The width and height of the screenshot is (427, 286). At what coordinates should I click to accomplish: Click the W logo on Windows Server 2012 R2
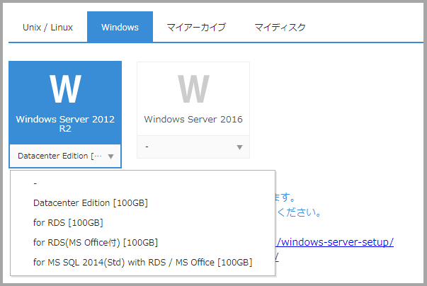[x=65, y=89]
